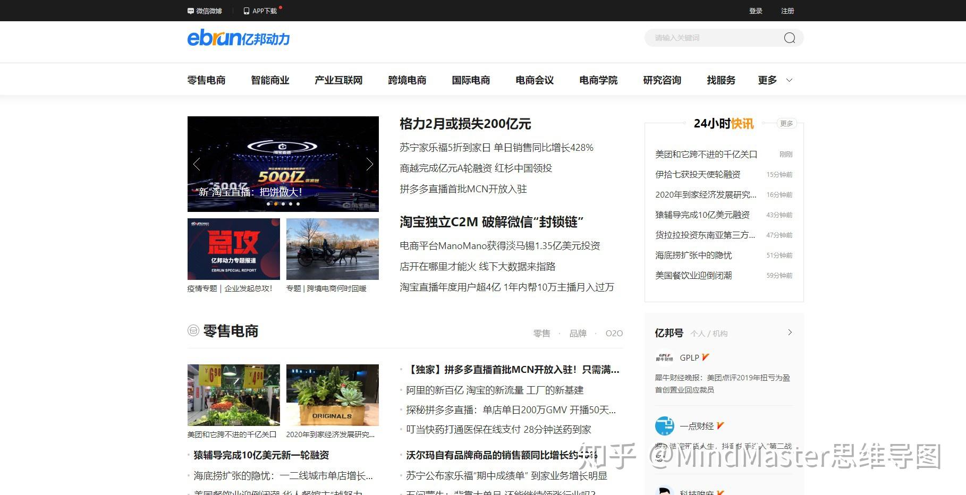Click 一点财经 verified V badge
This screenshot has height=495, width=966.
coord(720,426)
